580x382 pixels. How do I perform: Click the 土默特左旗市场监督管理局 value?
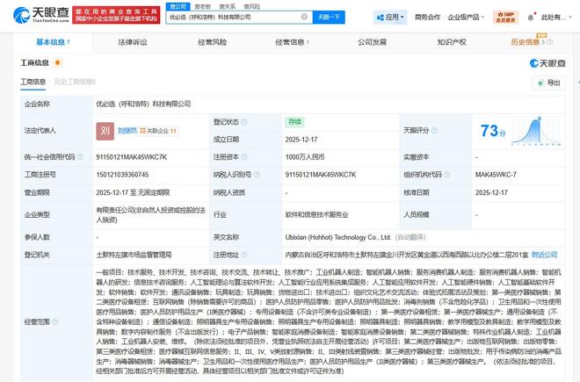pyautogui.click(x=134, y=255)
